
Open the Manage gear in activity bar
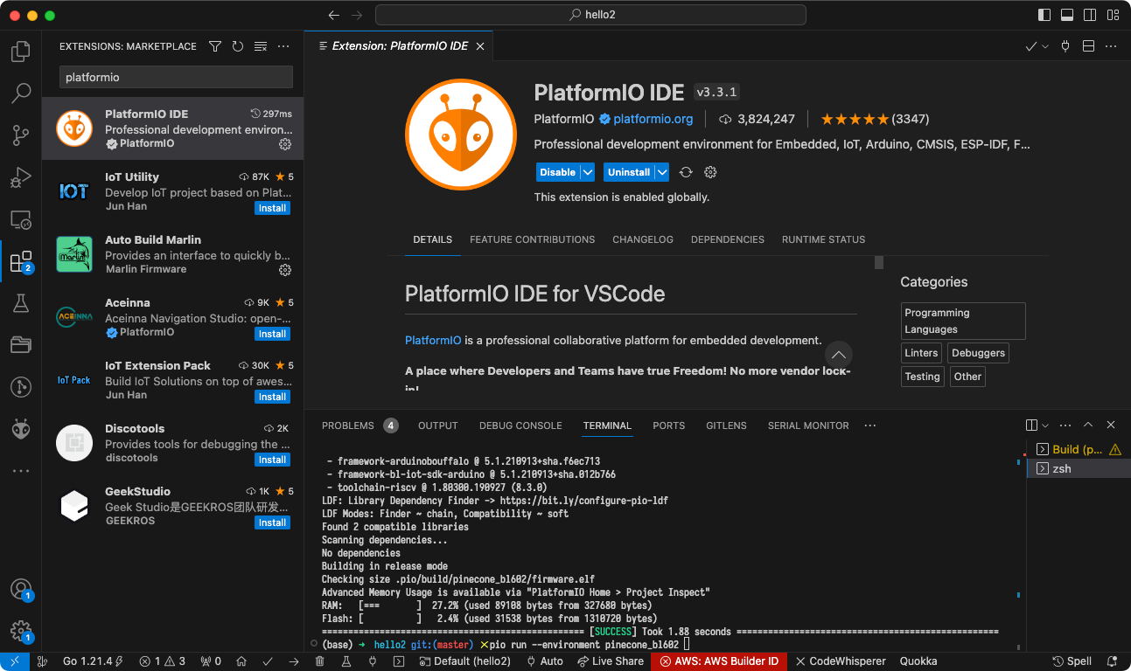21,631
